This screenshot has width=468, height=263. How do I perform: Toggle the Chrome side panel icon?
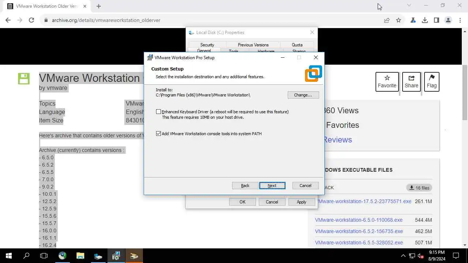click(x=437, y=20)
